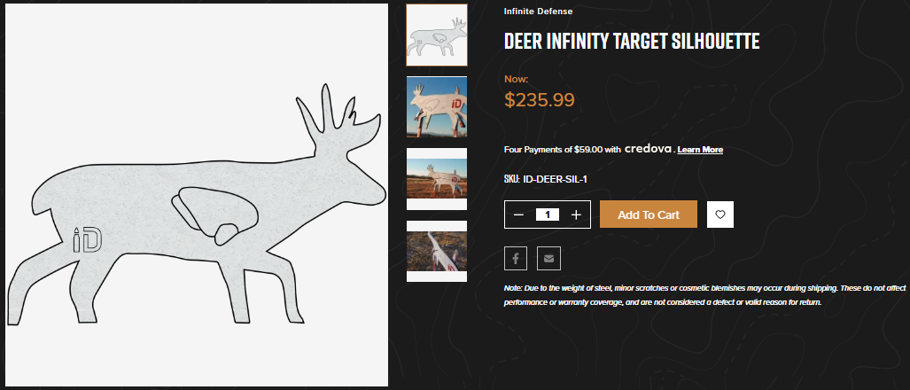Select the last angled target photo thumbnail
This screenshot has width=910, height=390.
click(x=436, y=251)
